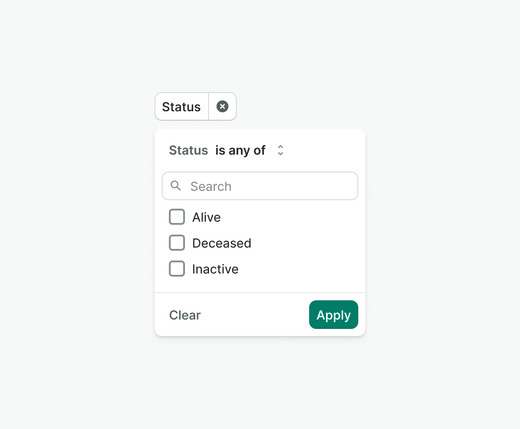Check the Inactive checkbox
This screenshot has width=520, height=429.
pyautogui.click(x=177, y=269)
